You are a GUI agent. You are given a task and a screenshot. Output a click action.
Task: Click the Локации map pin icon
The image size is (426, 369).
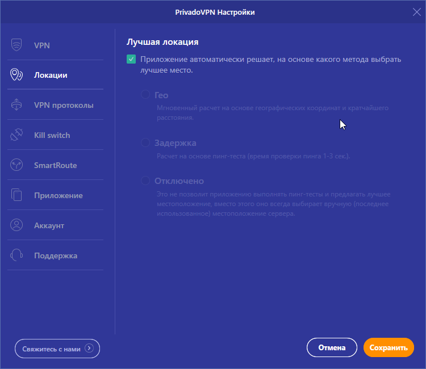point(16,75)
